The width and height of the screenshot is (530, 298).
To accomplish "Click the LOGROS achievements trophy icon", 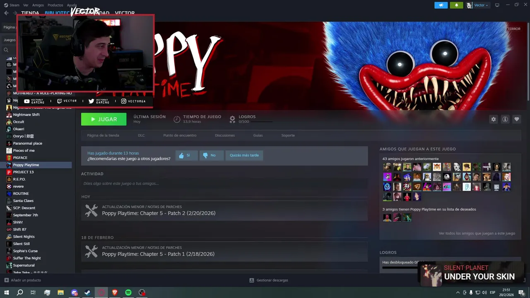I will pos(232,119).
